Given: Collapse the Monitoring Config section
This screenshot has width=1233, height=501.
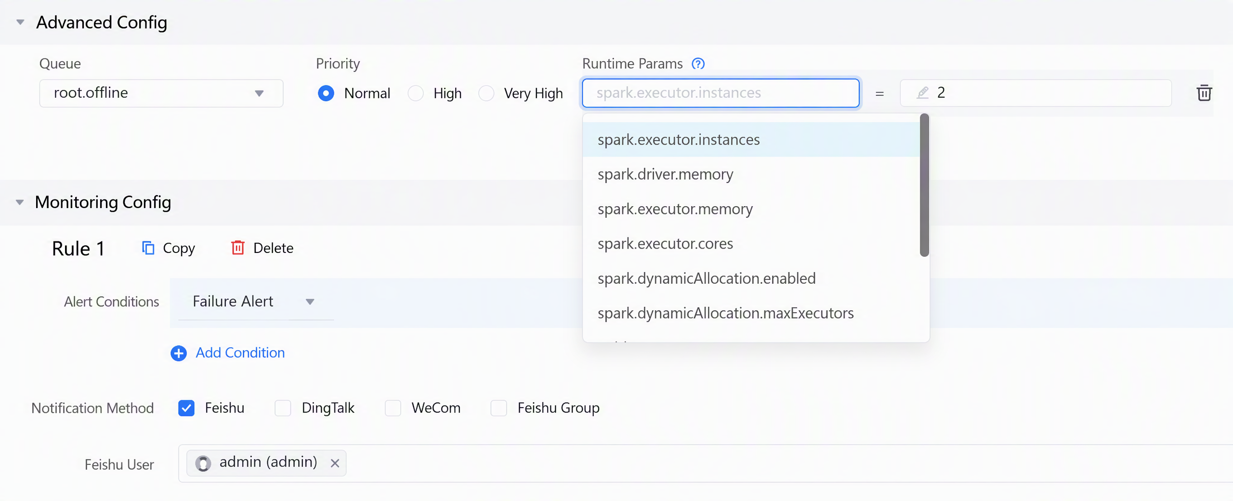Looking at the screenshot, I should coord(20,202).
